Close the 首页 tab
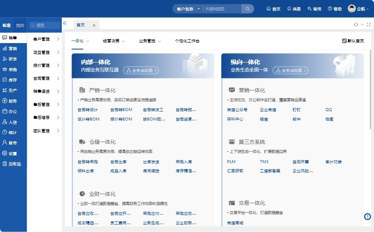This screenshot has width=374, height=232. click(x=94, y=25)
